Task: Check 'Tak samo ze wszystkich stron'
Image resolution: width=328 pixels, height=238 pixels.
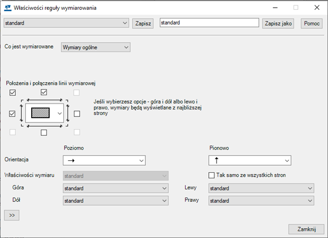Action: click(212, 175)
